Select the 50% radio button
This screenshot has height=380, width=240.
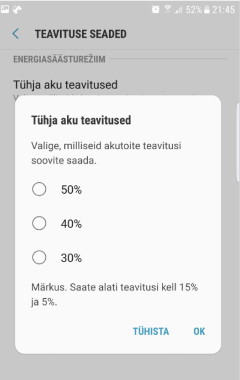[39, 189]
